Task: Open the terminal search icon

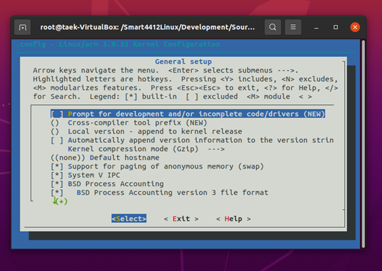Action: 273,27
